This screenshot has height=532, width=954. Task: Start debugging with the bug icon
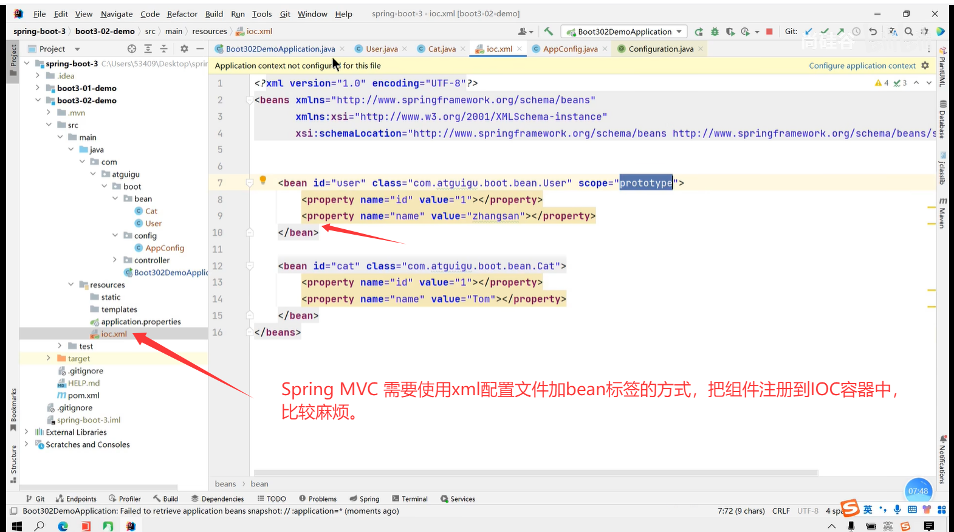coord(715,32)
